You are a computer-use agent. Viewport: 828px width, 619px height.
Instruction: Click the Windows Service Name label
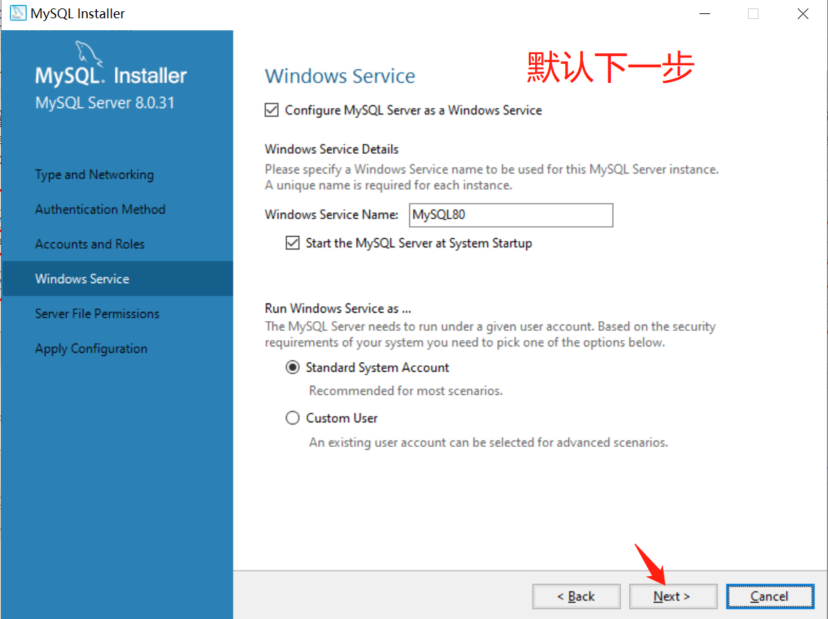[x=331, y=214]
